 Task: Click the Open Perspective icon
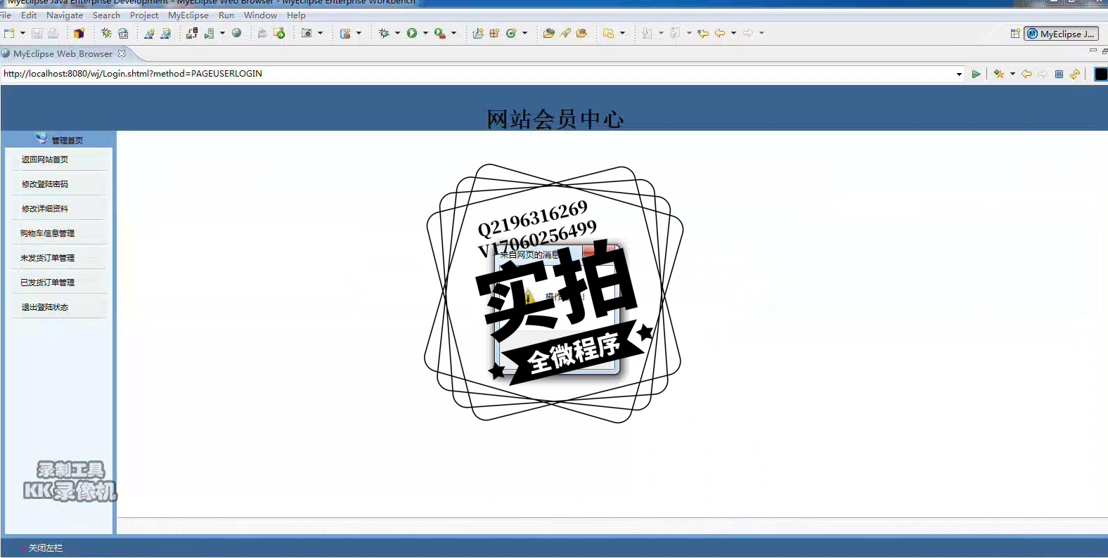(x=1015, y=34)
